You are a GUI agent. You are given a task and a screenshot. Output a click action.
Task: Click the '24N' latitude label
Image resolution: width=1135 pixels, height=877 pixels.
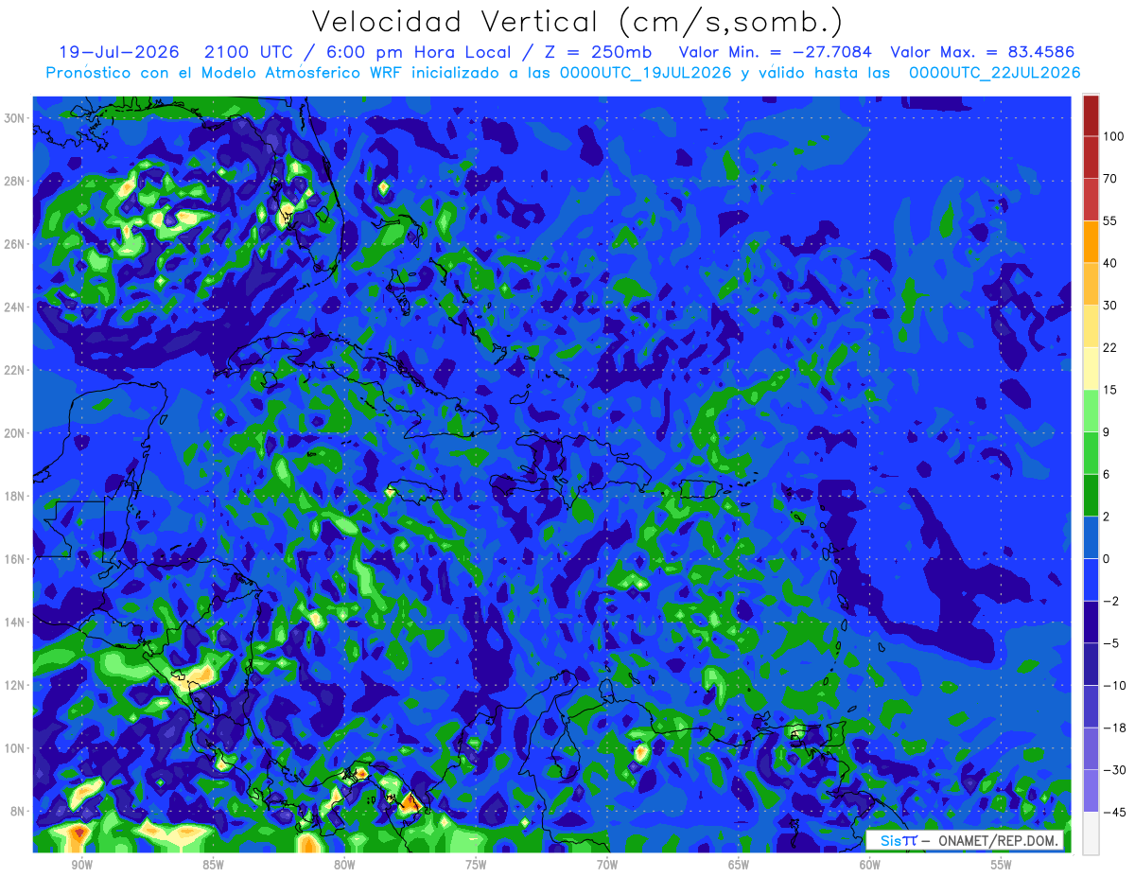(x=16, y=307)
